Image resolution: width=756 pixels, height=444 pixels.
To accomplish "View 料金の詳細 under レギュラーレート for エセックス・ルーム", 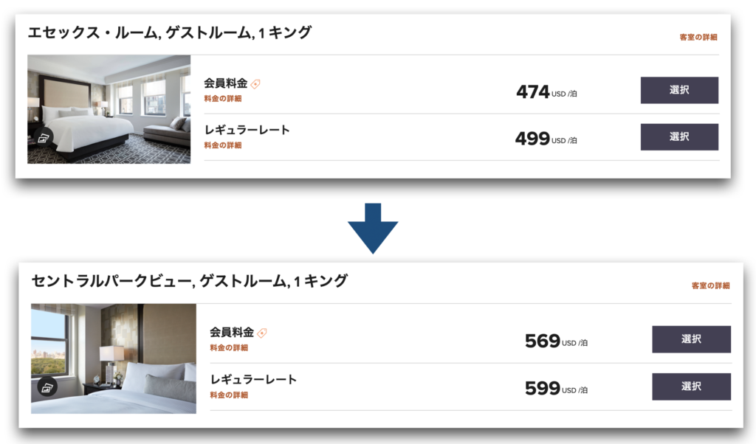I will click(223, 145).
